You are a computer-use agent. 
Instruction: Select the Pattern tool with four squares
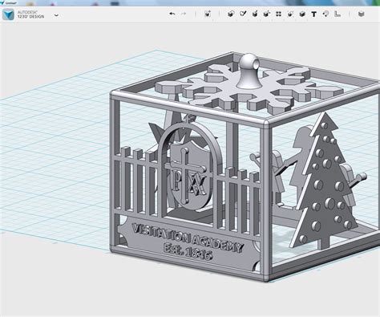click(x=278, y=14)
